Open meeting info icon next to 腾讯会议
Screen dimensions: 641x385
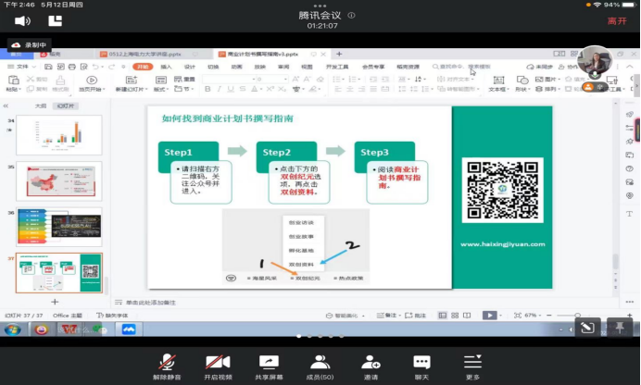pyautogui.click(x=351, y=15)
